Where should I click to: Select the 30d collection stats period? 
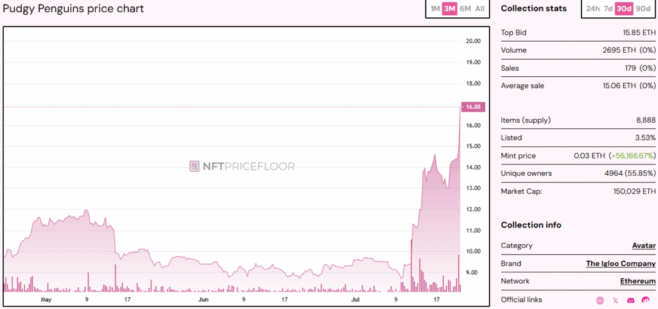tap(623, 9)
